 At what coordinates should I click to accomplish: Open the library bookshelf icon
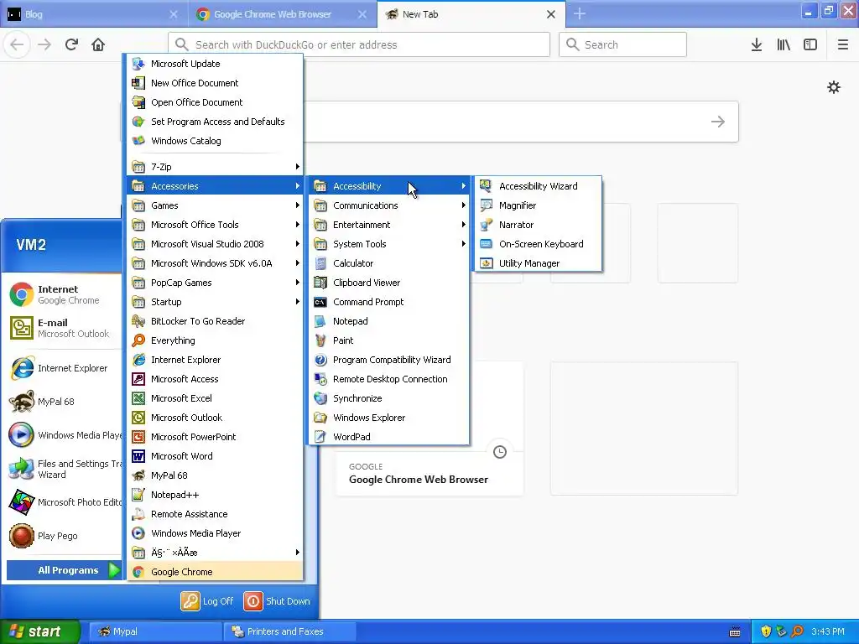tap(784, 44)
